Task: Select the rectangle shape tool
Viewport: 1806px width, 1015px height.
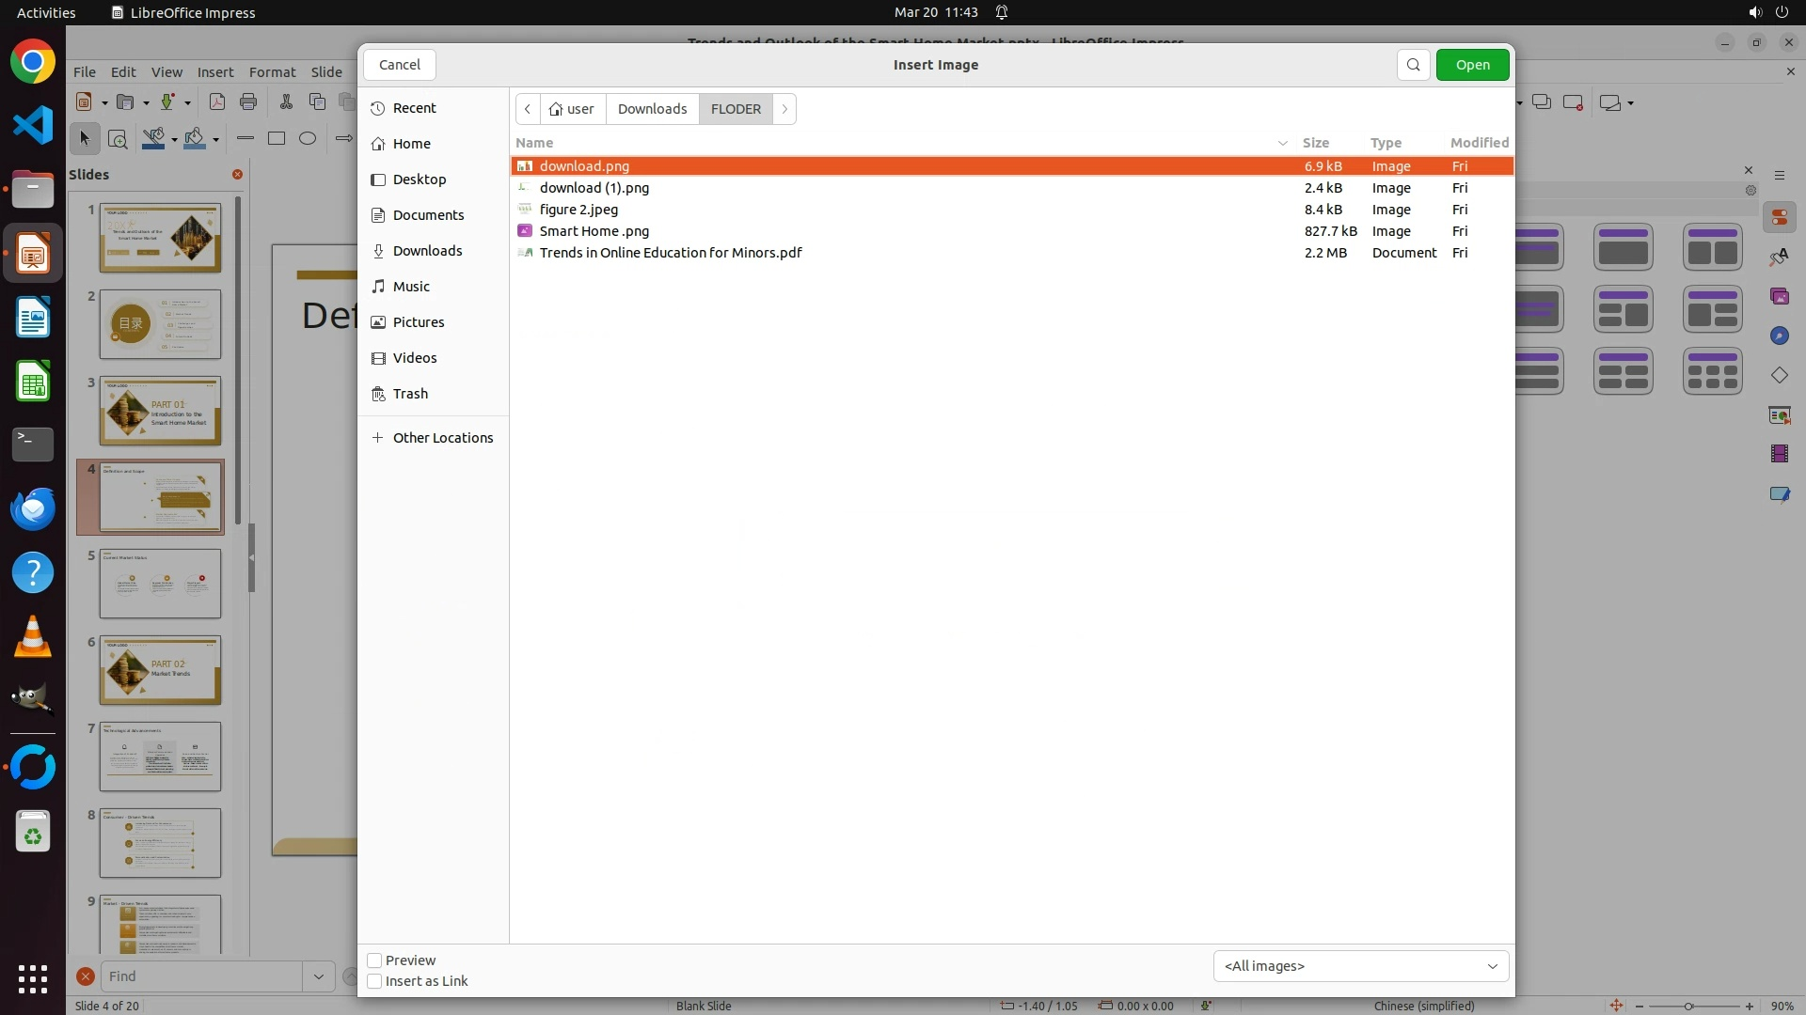Action: coord(277,138)
